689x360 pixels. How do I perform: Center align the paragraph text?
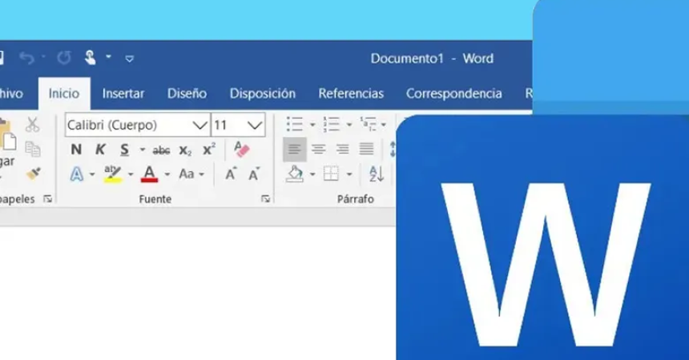319,150
